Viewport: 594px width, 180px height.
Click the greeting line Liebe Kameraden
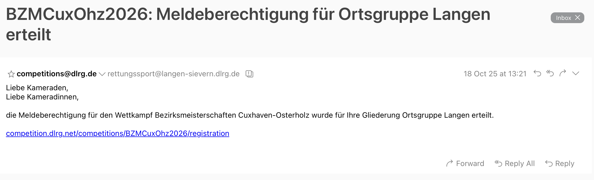37,88
